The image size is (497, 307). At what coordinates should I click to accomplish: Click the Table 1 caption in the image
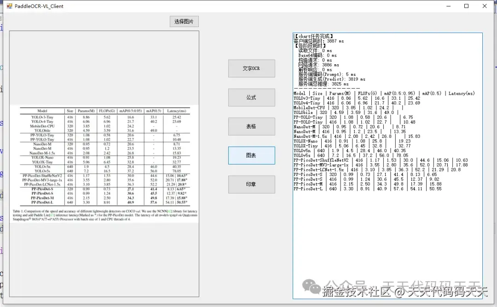[x=105, y=215]
